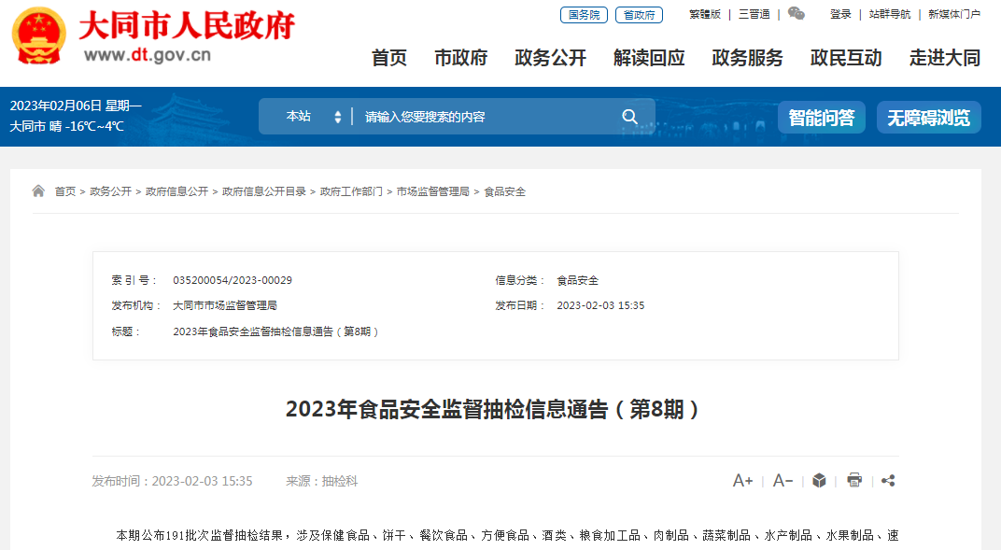
Task: Open 站群导航 link
Action: (x=890, y=14)
